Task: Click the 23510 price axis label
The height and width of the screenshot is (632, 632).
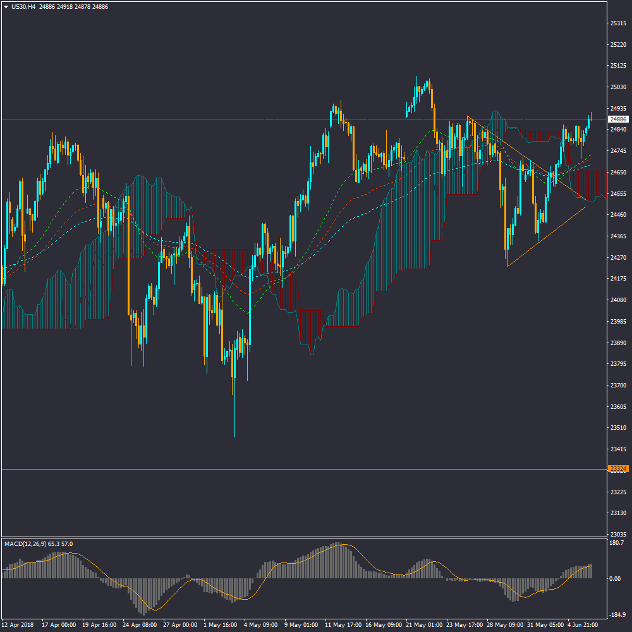Action: (x=618, y=428)
